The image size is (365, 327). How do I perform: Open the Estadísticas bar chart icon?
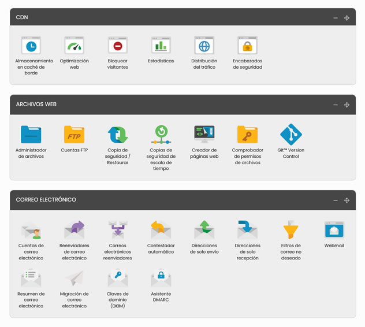click(x=161, y=45)
